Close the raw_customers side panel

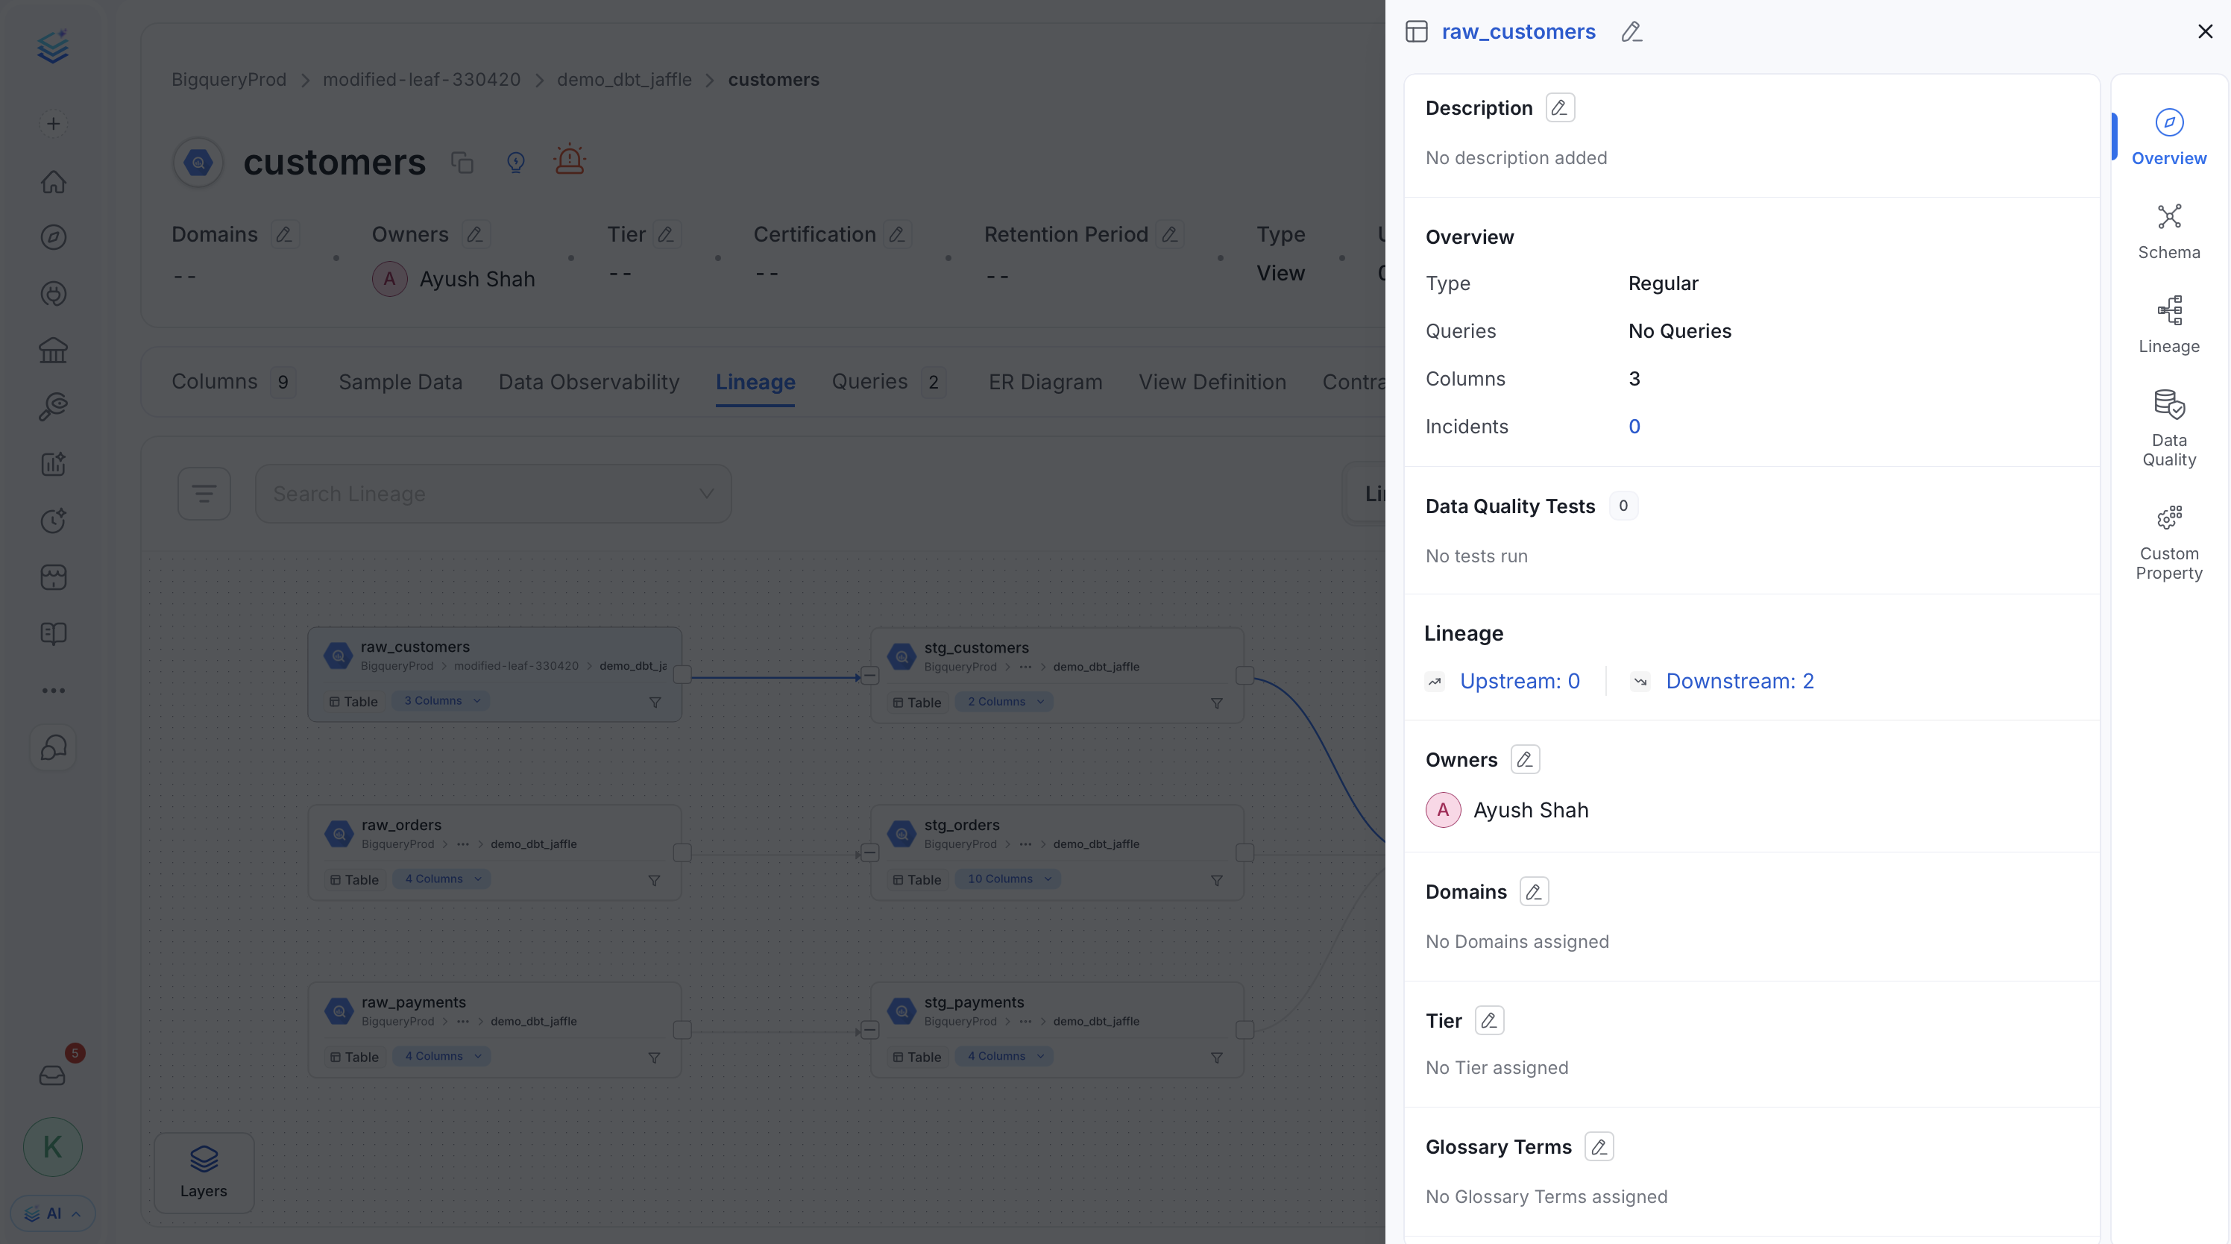point(2206,32)
